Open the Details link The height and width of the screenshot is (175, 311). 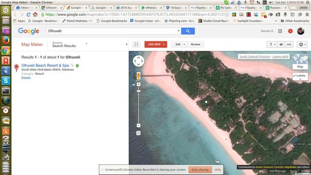[x=26, y=78]
